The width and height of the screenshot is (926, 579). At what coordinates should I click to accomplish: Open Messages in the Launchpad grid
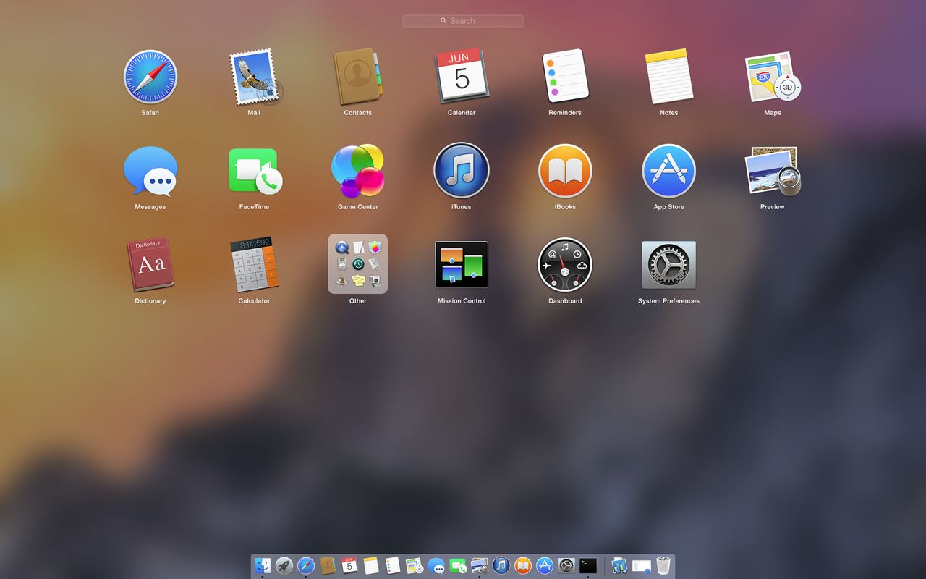coord(150,171)
